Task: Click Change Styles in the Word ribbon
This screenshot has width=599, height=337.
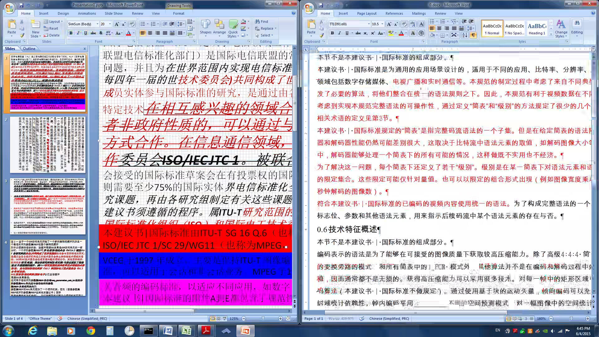Action: click(561, 29)
